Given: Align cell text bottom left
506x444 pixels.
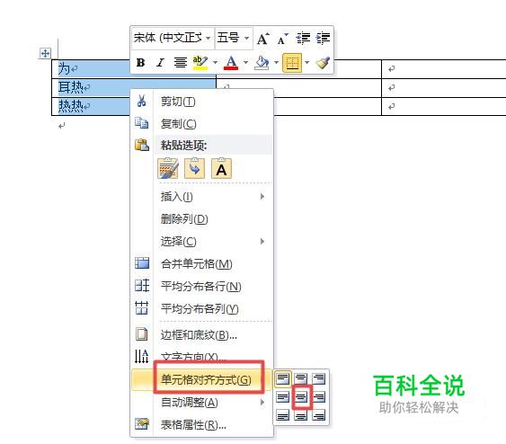Looking at the screenshot, I should tap(283, 415).
